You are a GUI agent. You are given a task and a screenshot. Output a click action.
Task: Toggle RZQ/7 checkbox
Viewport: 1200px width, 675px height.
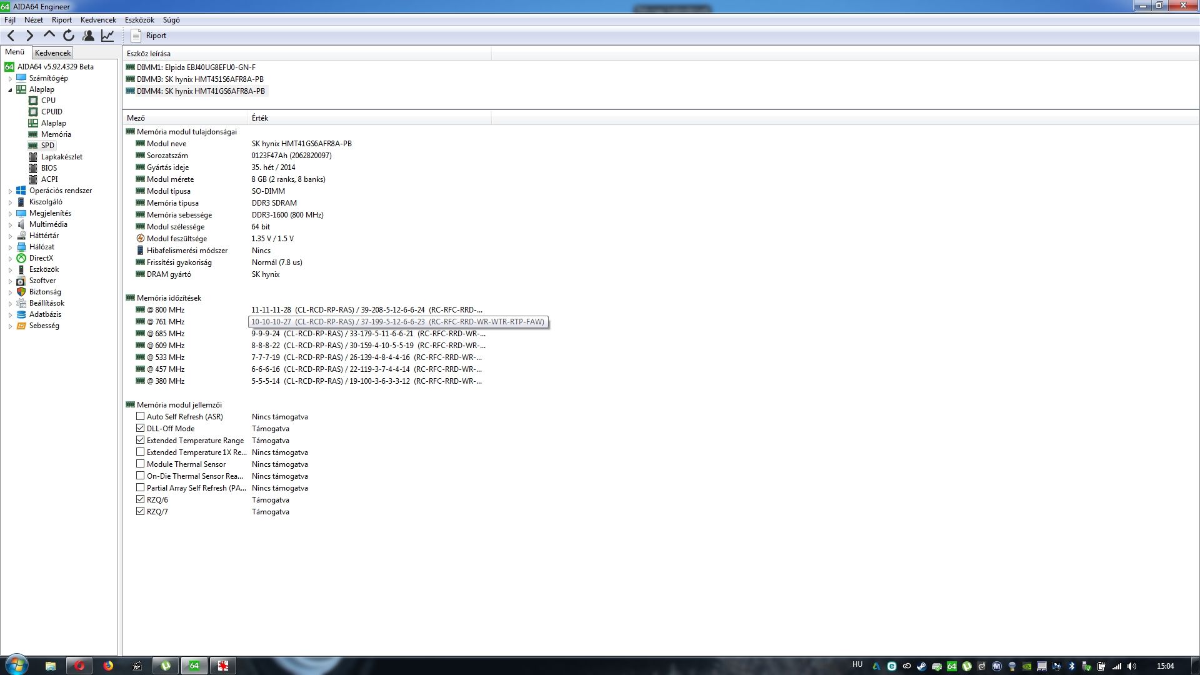[x=140, y=511]
